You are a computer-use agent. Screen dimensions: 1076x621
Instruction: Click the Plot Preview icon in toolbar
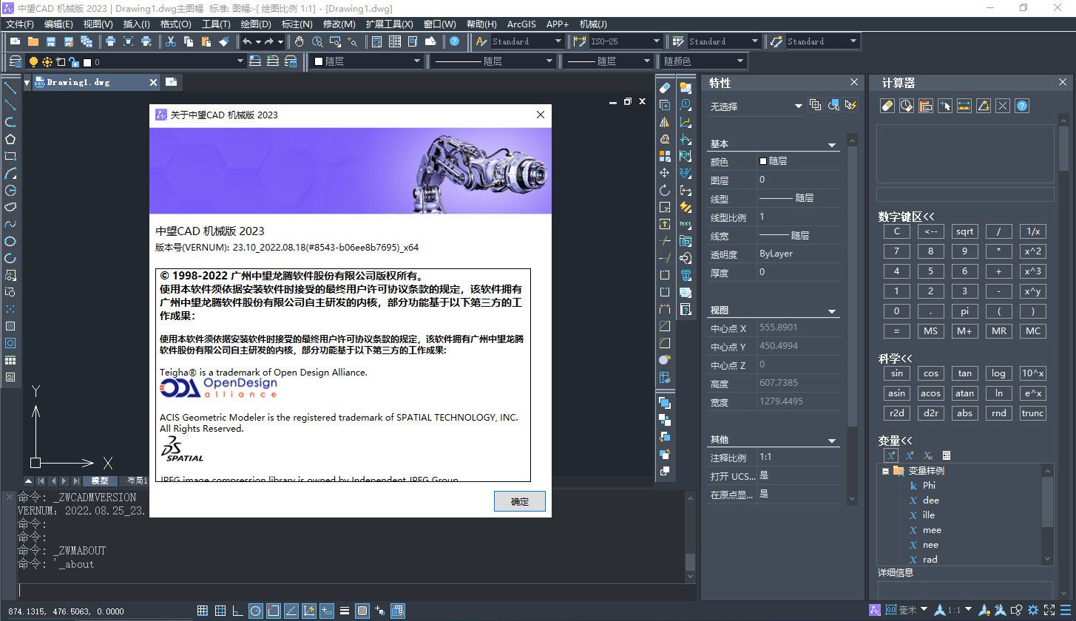pos(128,41)
